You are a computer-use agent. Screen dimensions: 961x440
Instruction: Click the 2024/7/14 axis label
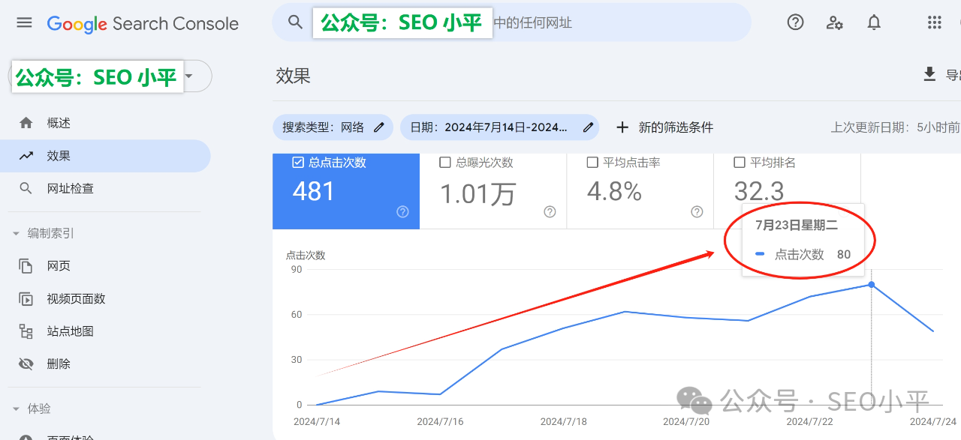click(x=318, y=422)
